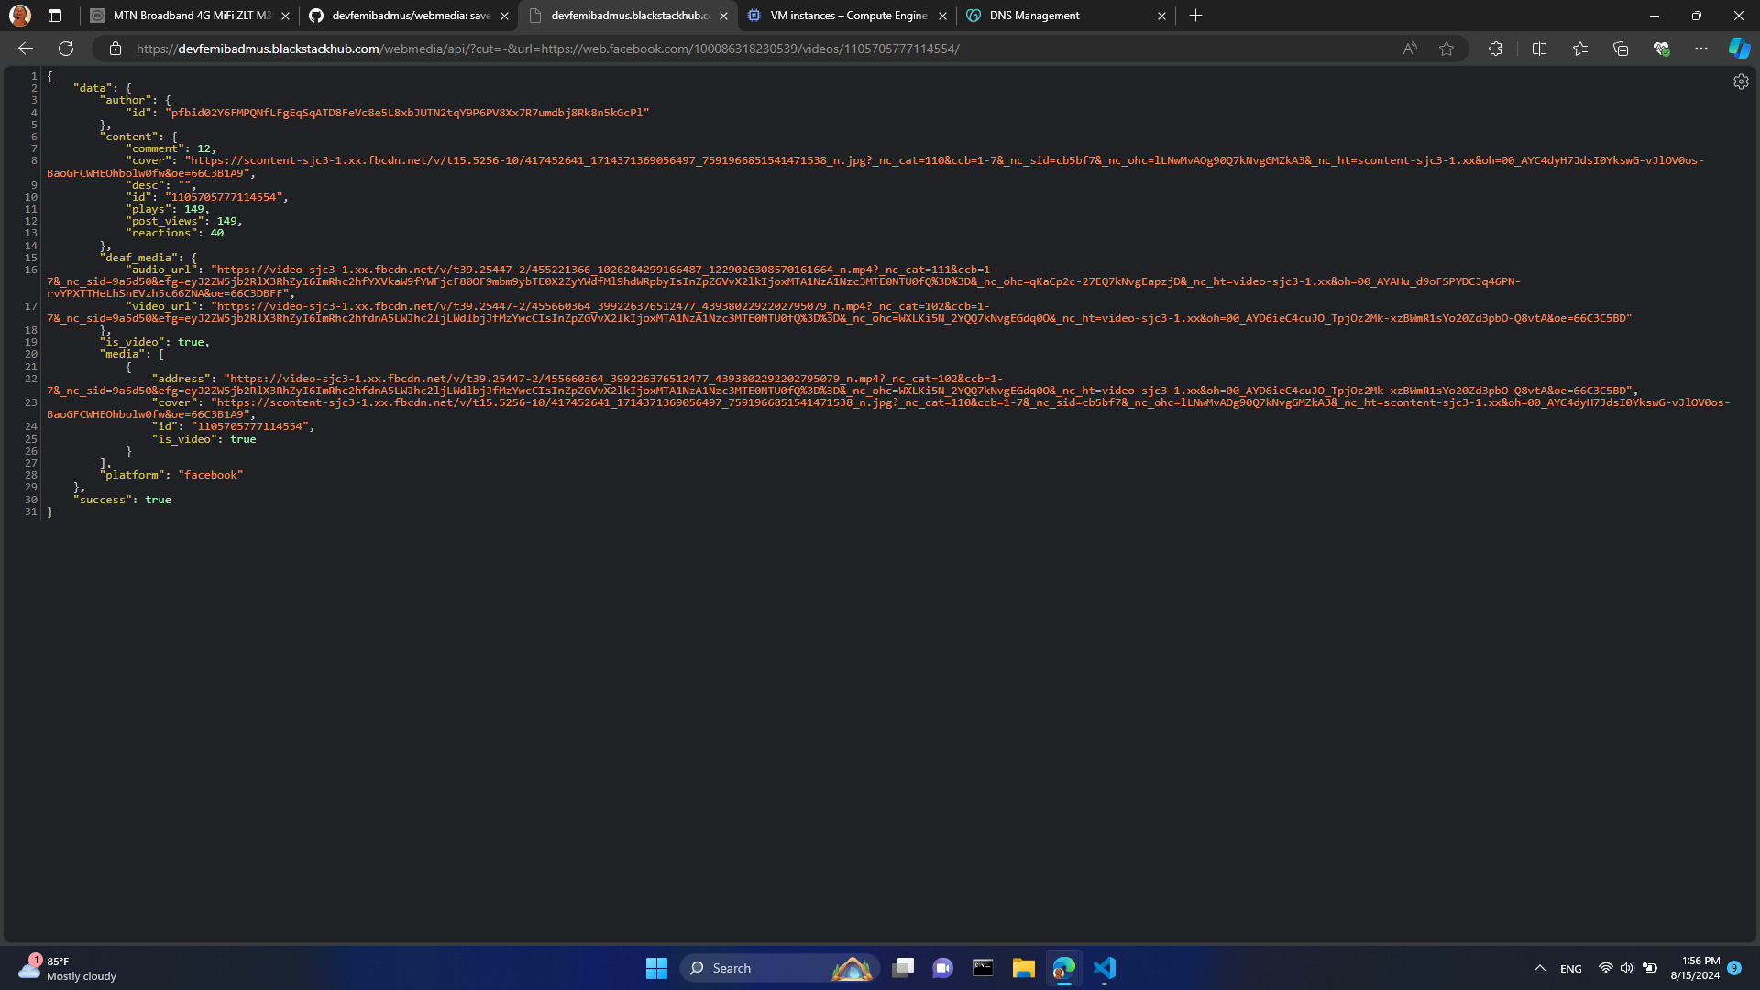Screen dimensions: 1760x990
Task: Open the Collections icon in toolbar
Action: [x=1621, y=49]
